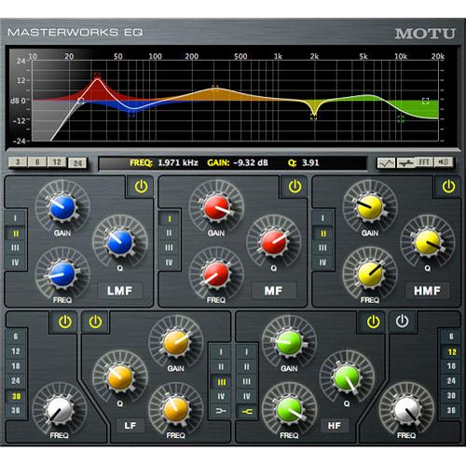Select the yellow shelf mode icon for HF band

click(247, 411)
